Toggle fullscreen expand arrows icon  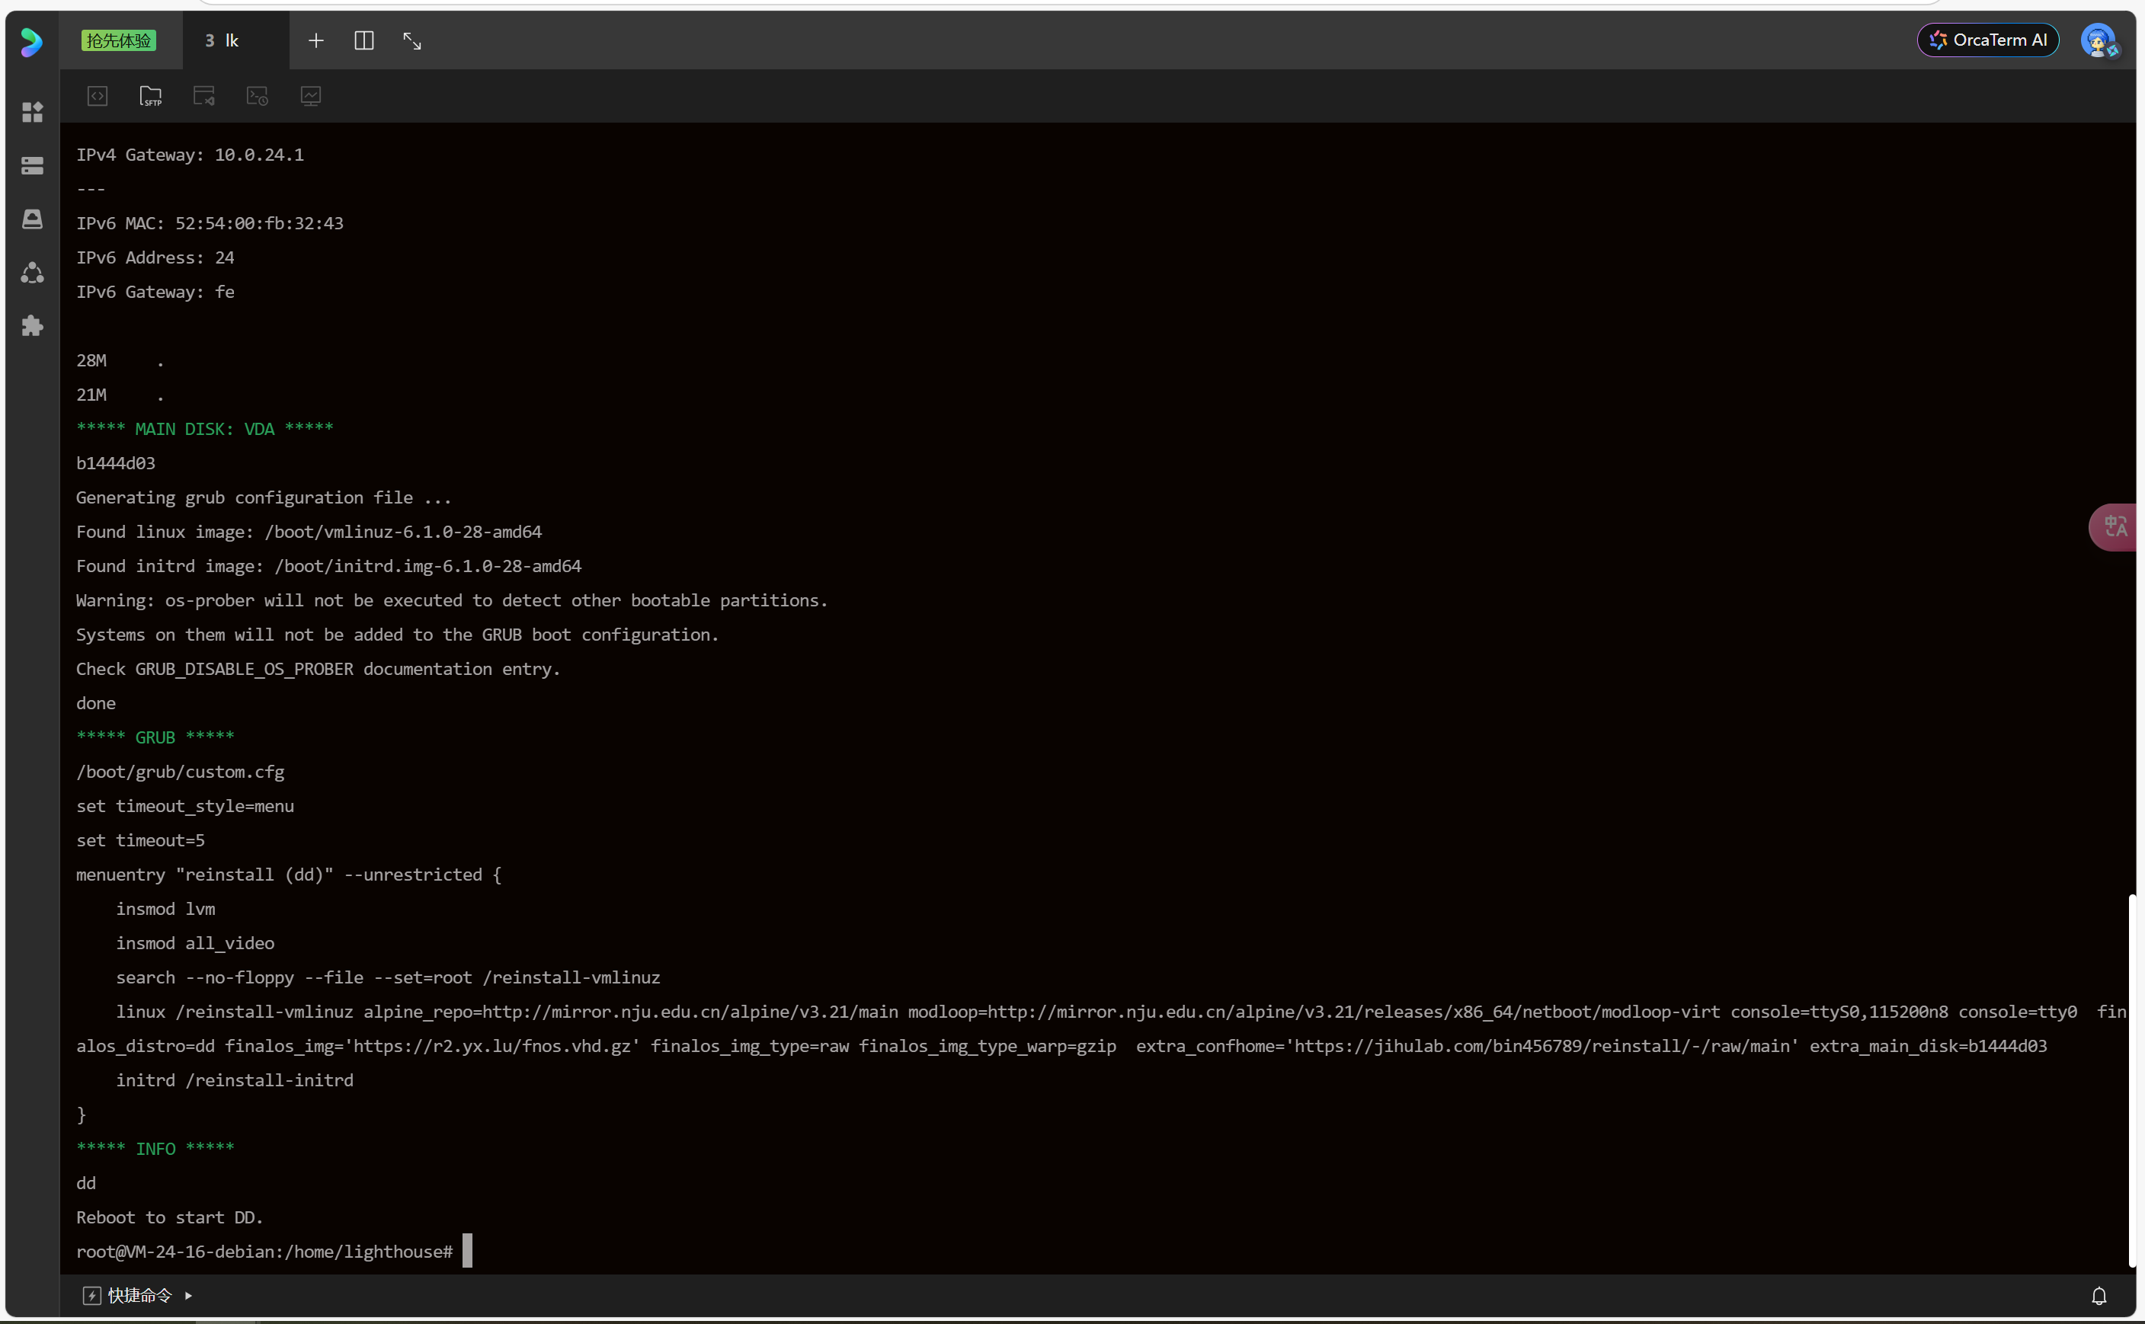click(411, 40)
